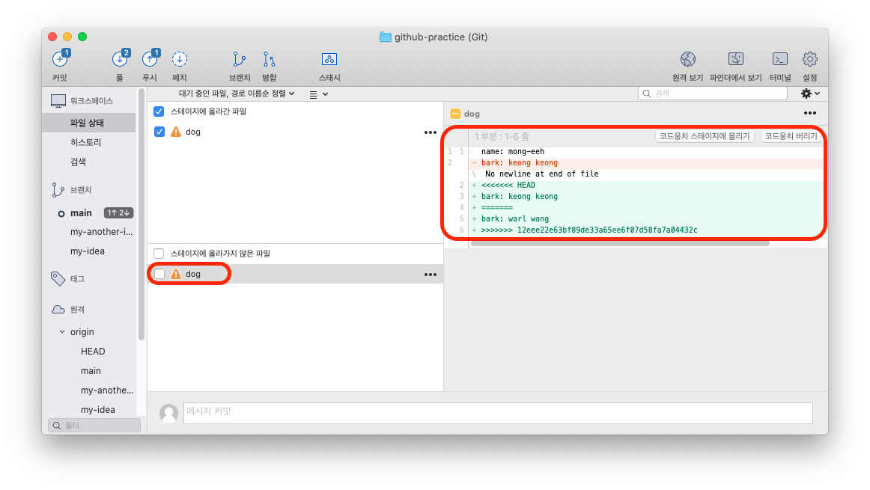Viewport: 870px width, 490px height.
Task: Click the Remotes (원격) cloud icon
Action: tap(58, 309)
